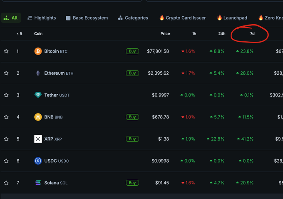Click the Solana logo icon
Image resolution: width=283 pixels, height=199 pixels.
coord(38,183)
